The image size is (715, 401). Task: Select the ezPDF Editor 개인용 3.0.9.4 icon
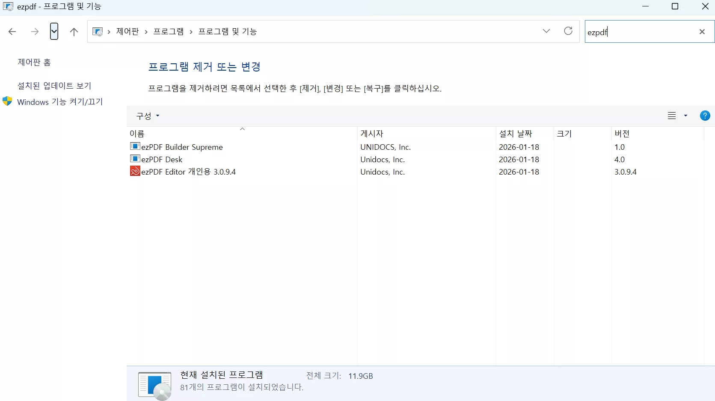tap(135, 171)
